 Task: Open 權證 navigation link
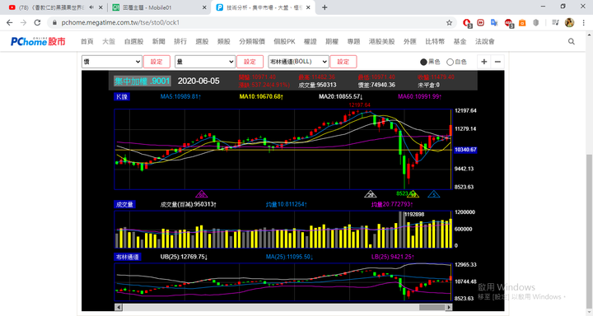(311, 42)
